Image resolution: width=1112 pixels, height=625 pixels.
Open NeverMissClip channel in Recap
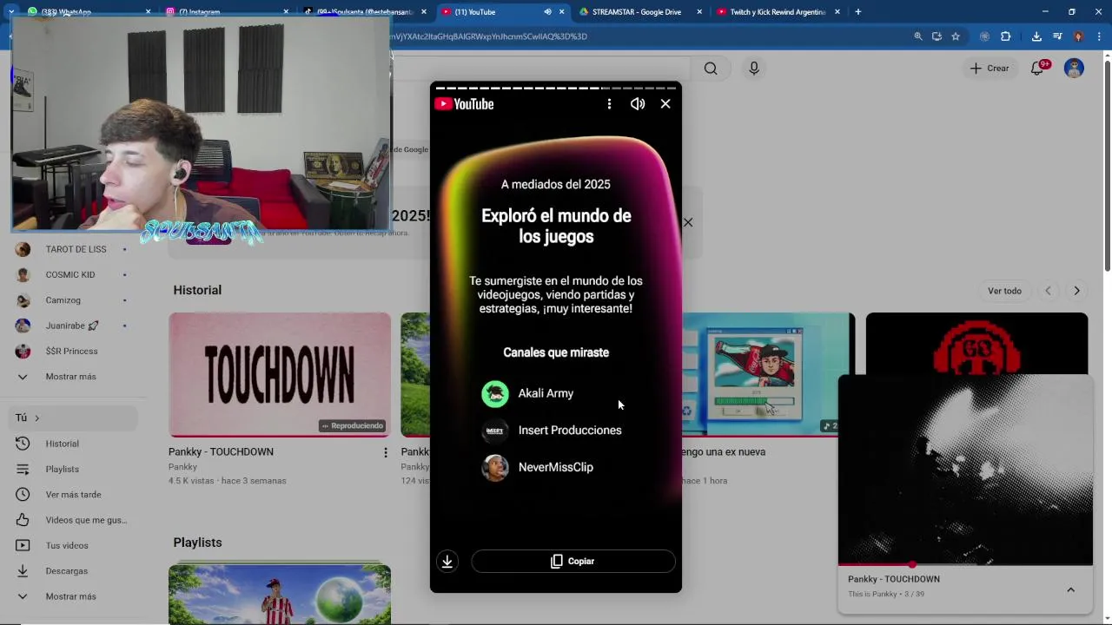click(x=555, y=467)
